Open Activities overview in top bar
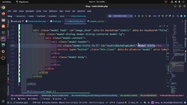Viewport: 187px width, 105px height. point(7,2)
